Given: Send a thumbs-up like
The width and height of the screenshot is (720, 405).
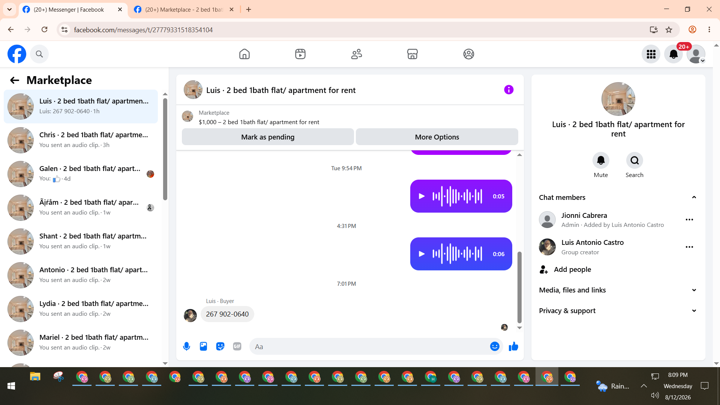Looking at the screenshot, I should coord(513,346).
